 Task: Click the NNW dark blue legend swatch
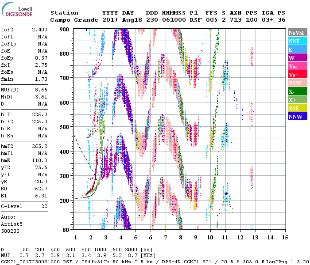coord(297,117)
